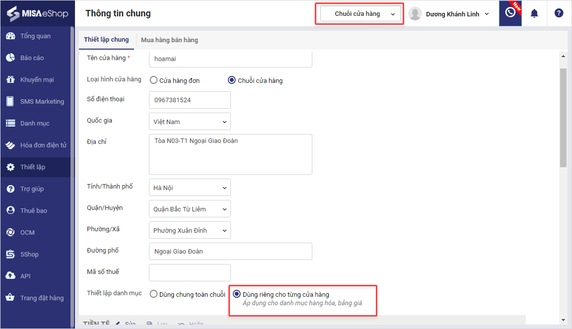
Task: Select Cửa hàng đơn store type
Action: [153, 80]
